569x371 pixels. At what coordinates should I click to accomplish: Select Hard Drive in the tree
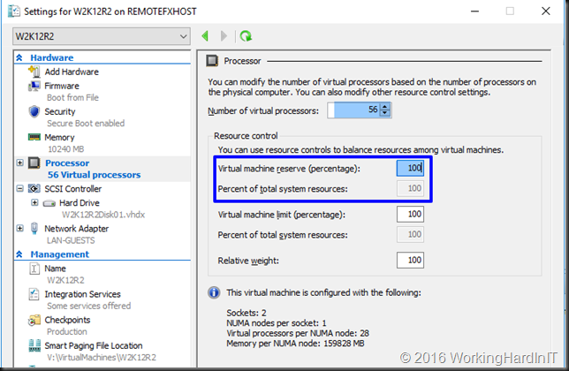[80, 203]
